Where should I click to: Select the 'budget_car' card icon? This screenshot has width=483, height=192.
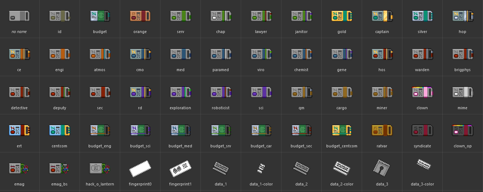261,130
